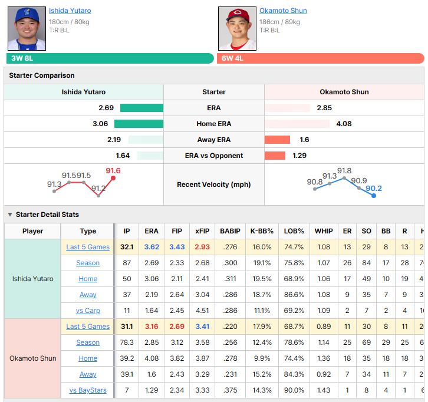Image resolution: width=428 pixels, height=402 pixels.
Task: Open Okamoto's Home stats link
Action: pos(88,358)
